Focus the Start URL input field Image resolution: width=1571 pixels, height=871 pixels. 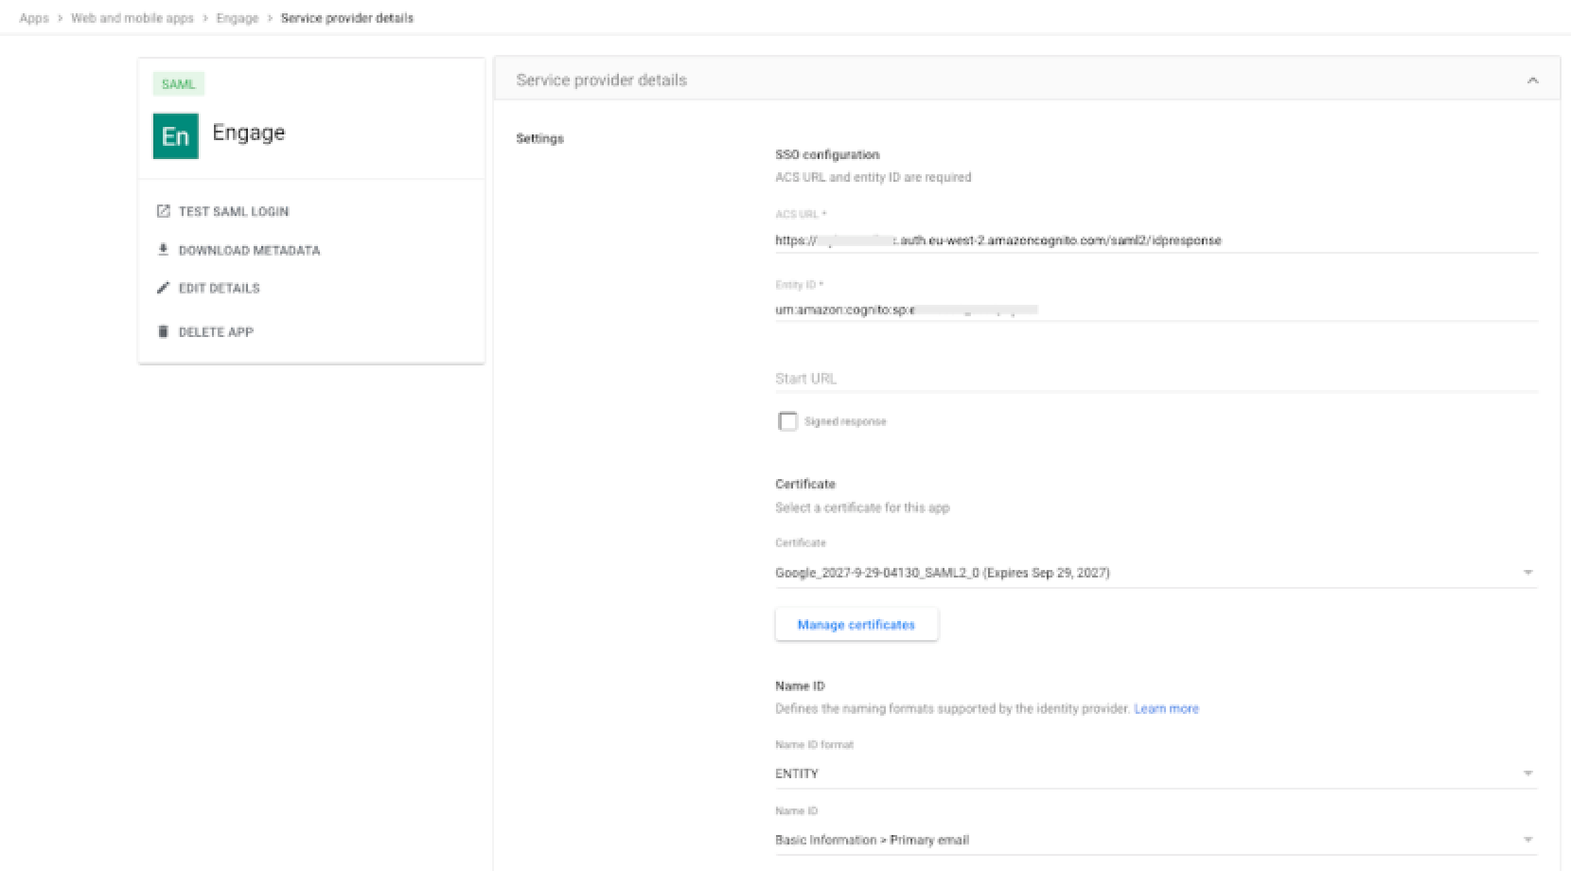pos(1155,379)
